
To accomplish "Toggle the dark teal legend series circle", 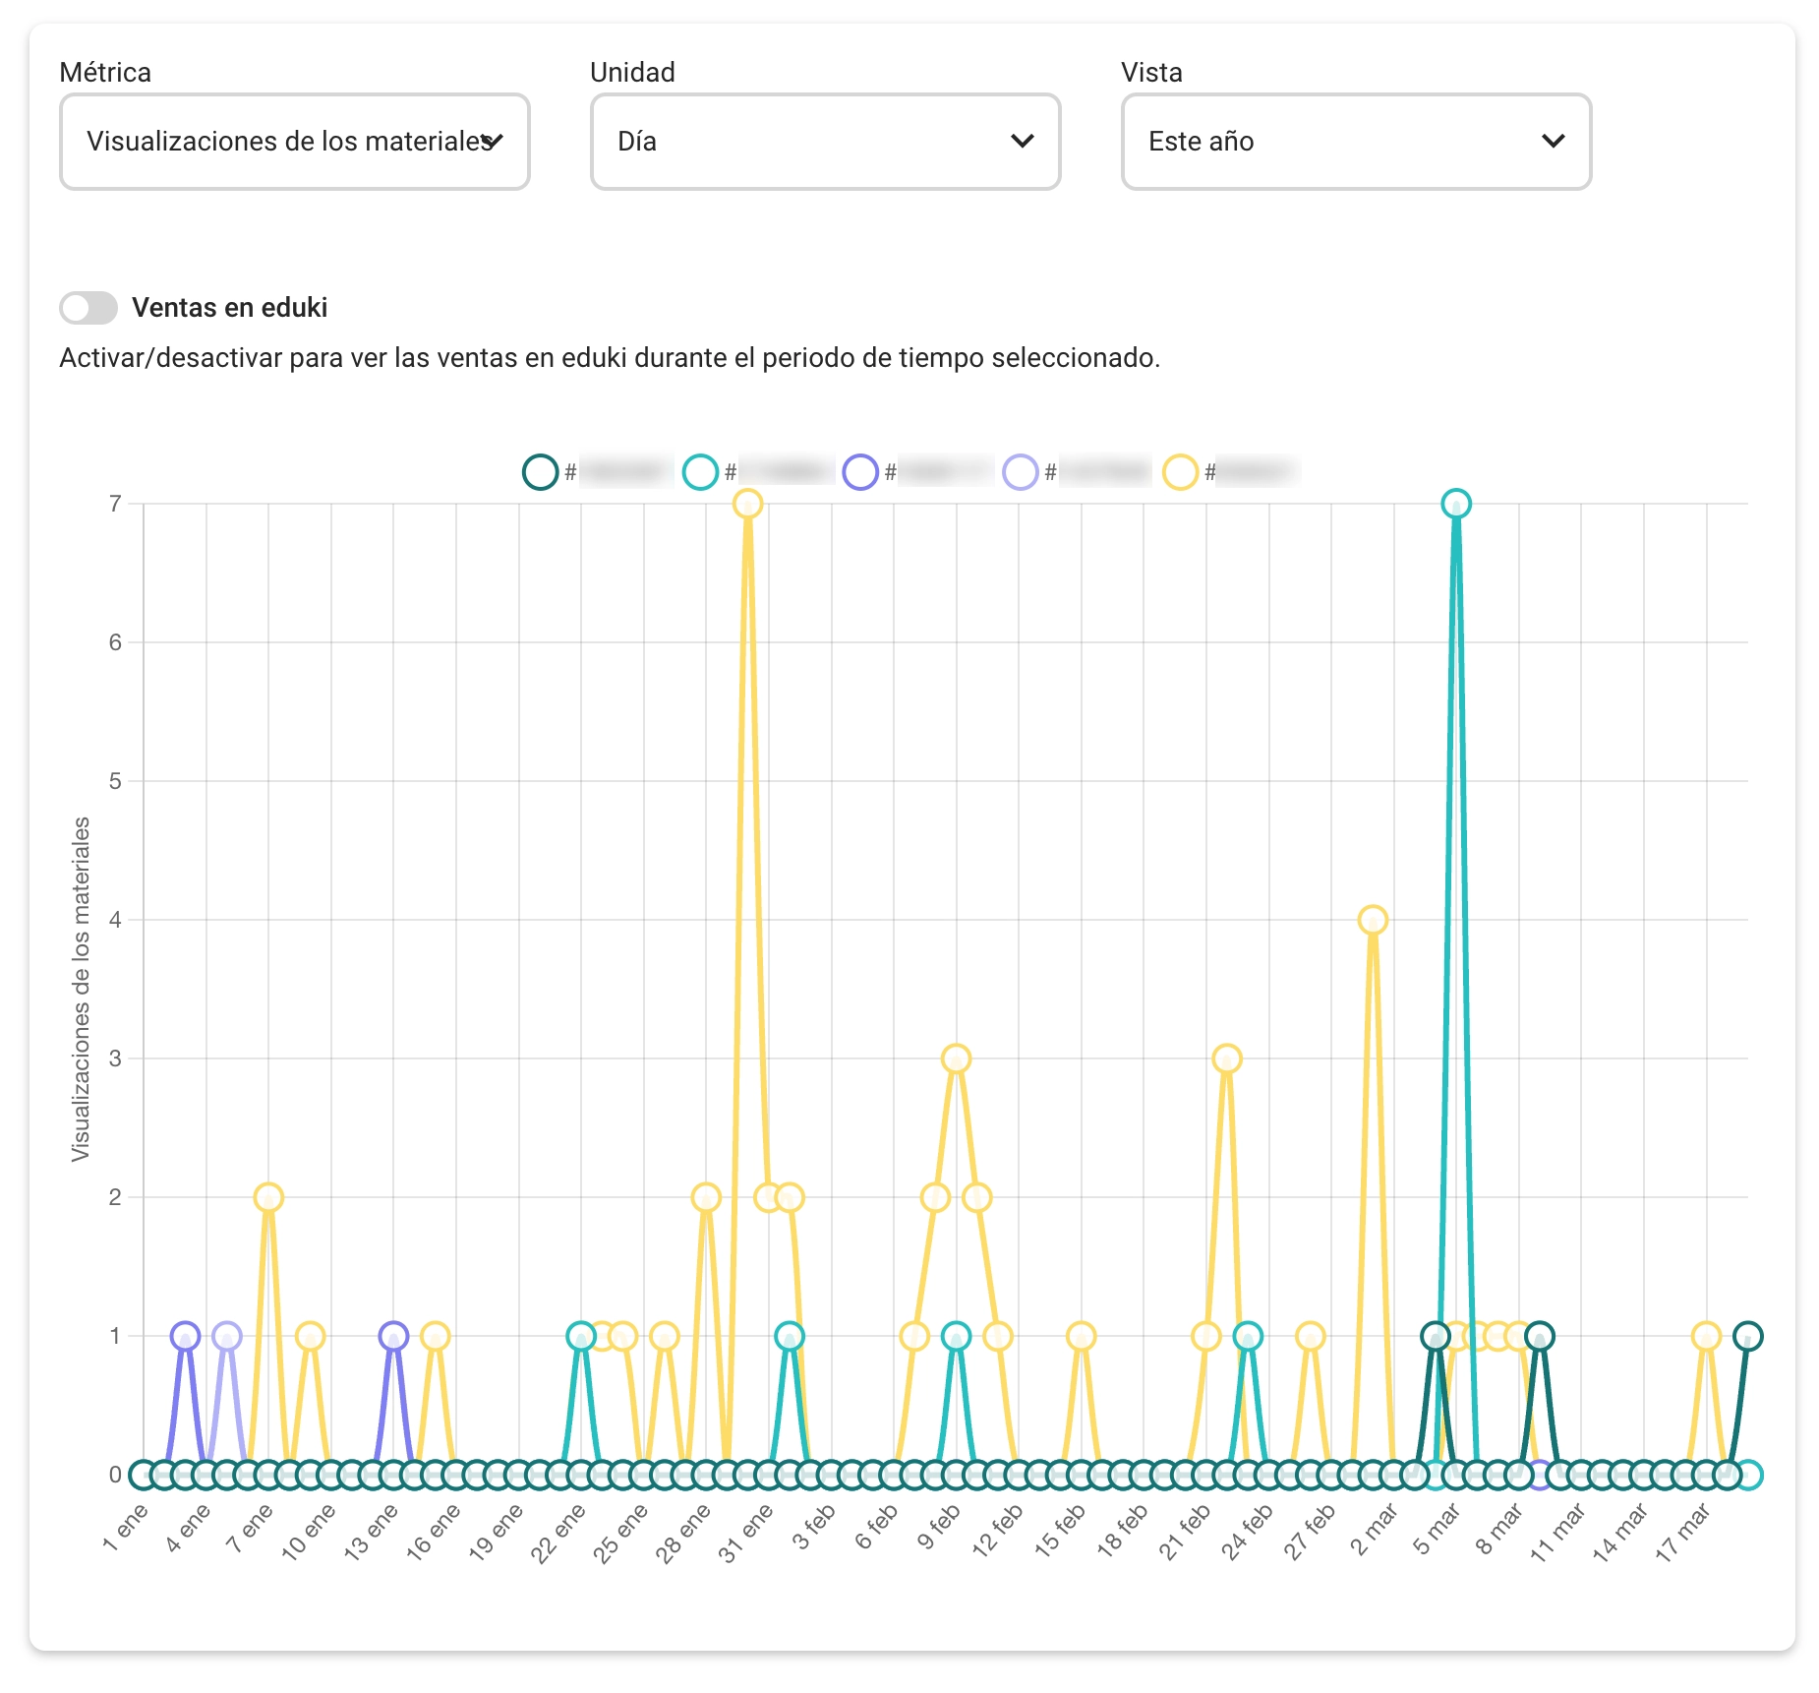I will (x=540, y=472).
